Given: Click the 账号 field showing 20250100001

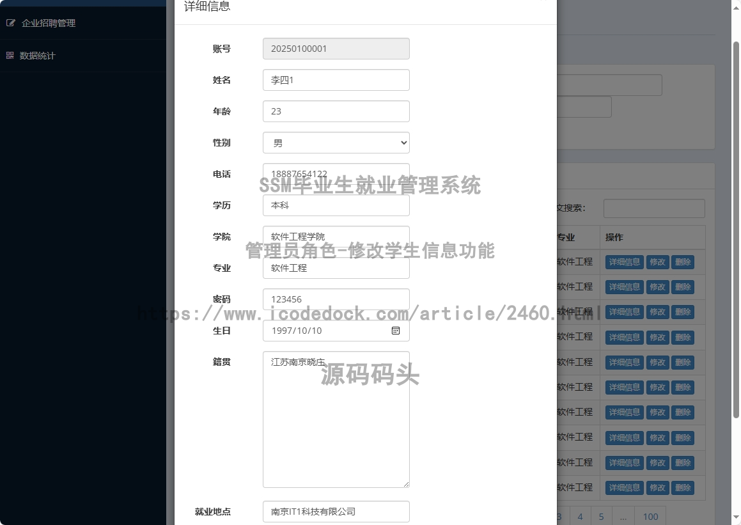Looking at the screenshot, I should click(x=336, y=49).
